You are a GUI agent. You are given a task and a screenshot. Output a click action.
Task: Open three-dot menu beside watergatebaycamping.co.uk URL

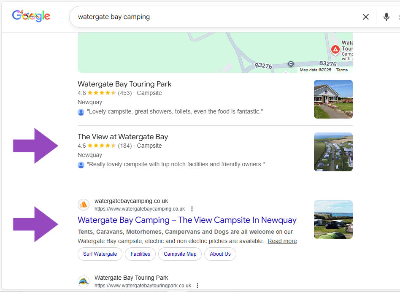[192, 209]
